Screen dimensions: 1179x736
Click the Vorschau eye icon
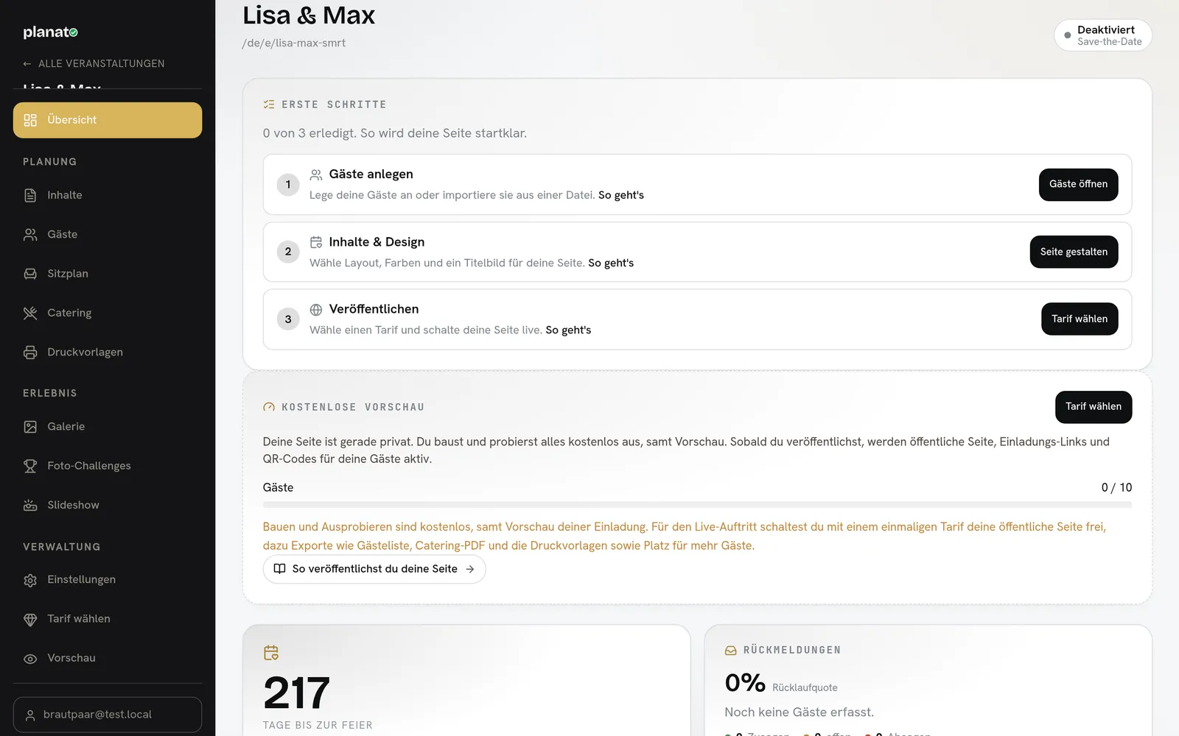click(x=30, y=658)
